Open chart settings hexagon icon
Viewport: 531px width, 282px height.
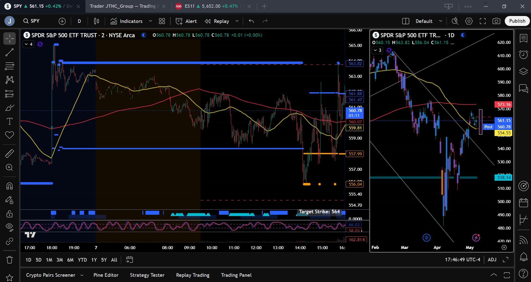coord(469,21)
